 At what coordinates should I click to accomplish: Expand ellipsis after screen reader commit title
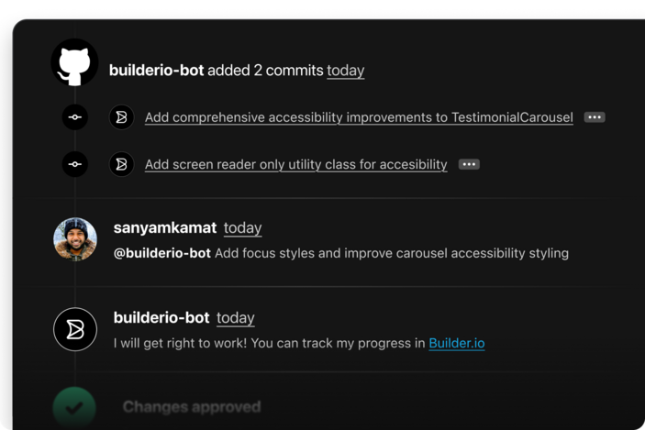[x=469, y=164]
